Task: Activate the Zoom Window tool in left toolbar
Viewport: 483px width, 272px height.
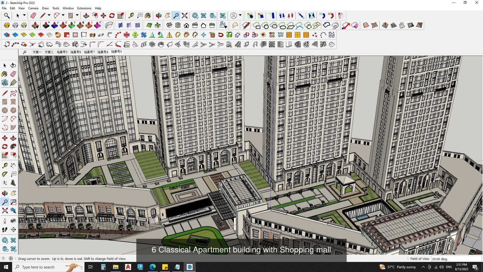Action: point(13,202)
